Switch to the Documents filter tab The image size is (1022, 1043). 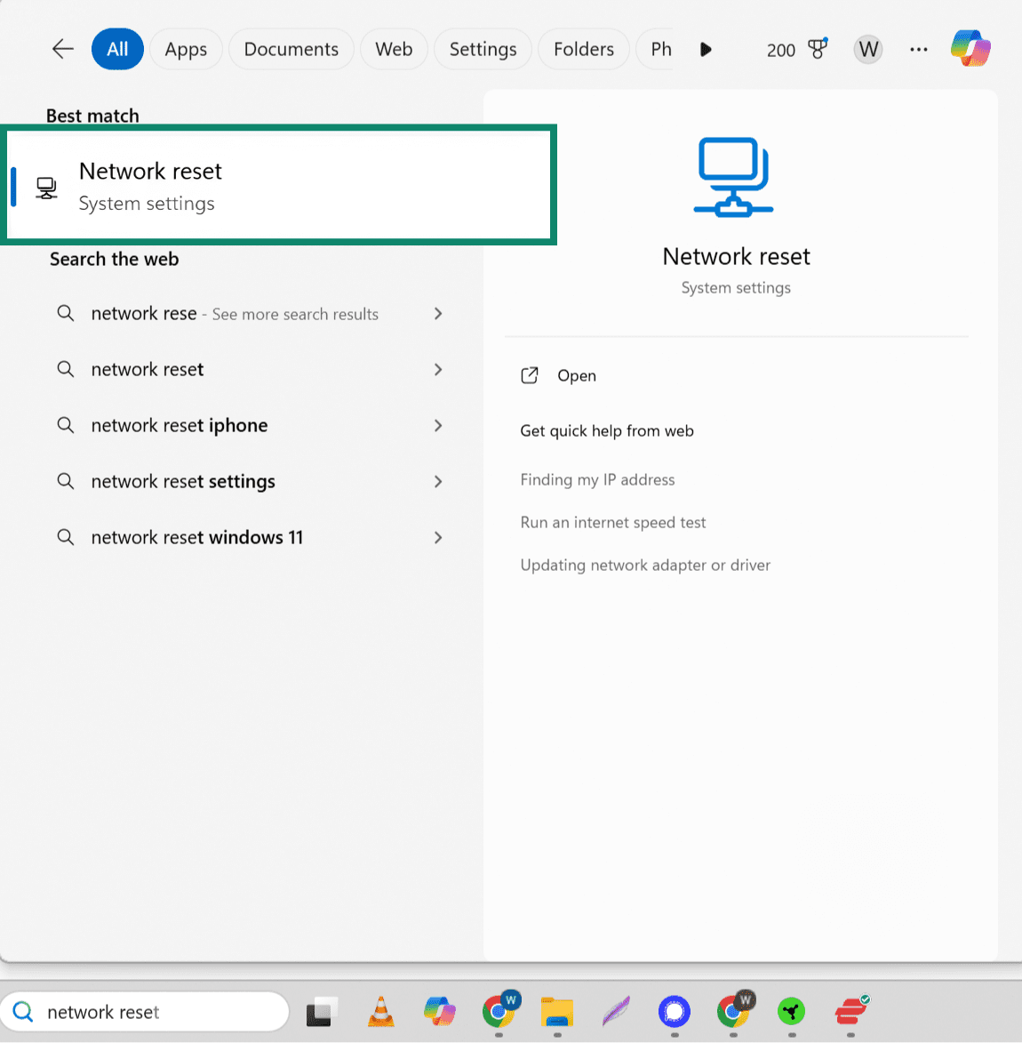(x=291, y=49)
